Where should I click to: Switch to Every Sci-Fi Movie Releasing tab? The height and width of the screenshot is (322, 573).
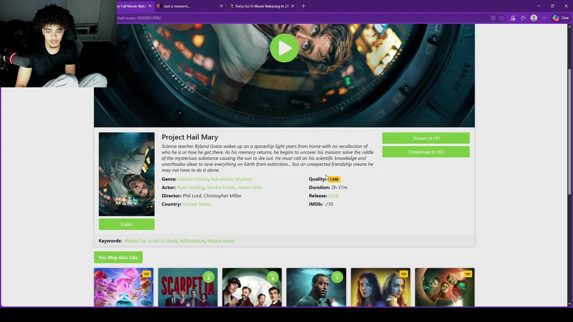pos(262,6)
